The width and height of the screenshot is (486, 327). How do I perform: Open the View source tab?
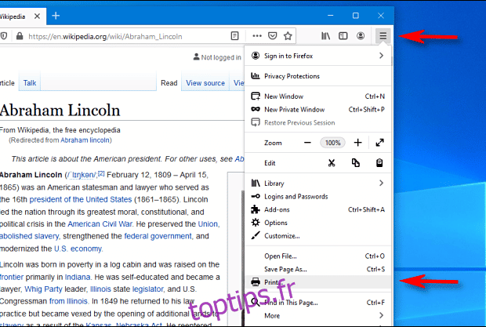coord(205,83)
